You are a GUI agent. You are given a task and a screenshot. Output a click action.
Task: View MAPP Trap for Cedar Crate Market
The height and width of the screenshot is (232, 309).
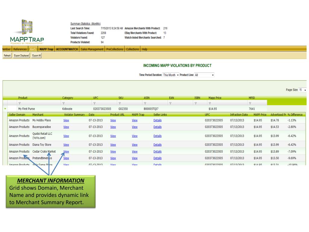135,152
